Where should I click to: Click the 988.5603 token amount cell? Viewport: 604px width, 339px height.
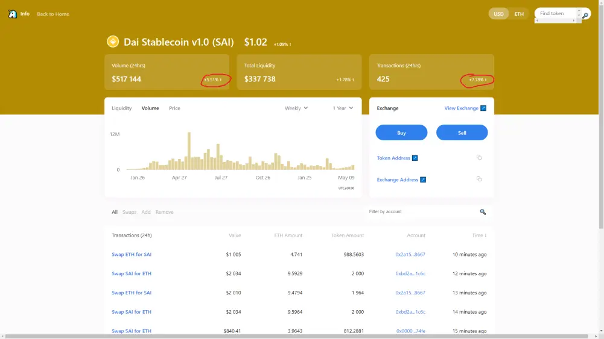[354, 255]
